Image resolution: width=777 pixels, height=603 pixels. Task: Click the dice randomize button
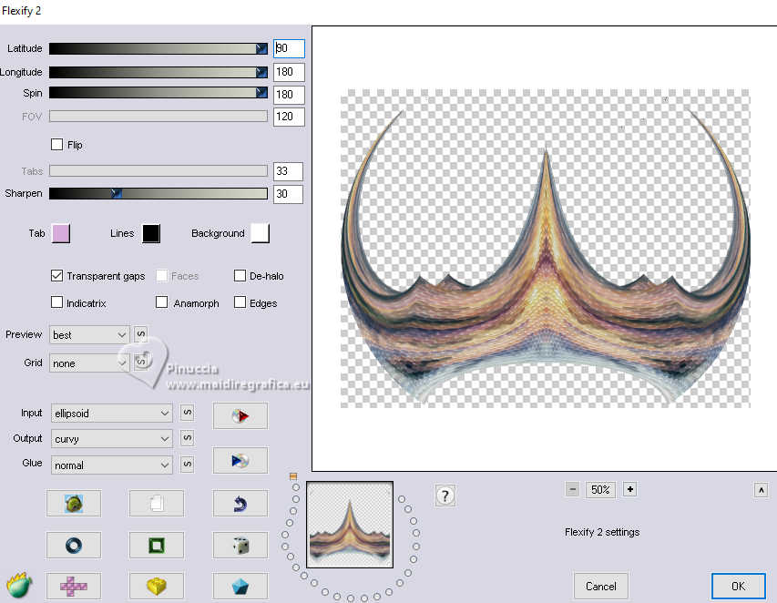click(240, 545)
